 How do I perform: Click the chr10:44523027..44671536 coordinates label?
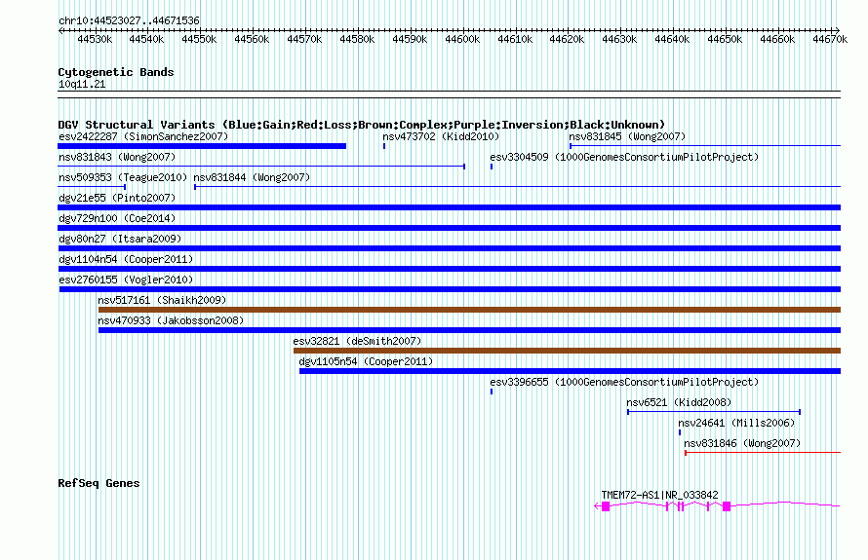tap(129, 20)
